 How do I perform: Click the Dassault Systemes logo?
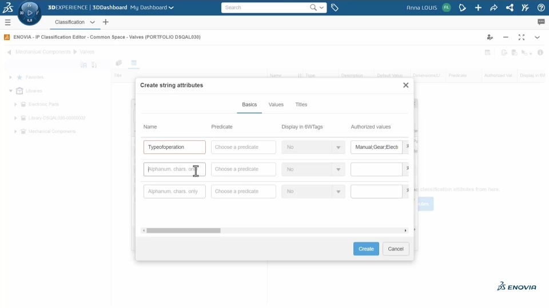click(x=7, y=7)
